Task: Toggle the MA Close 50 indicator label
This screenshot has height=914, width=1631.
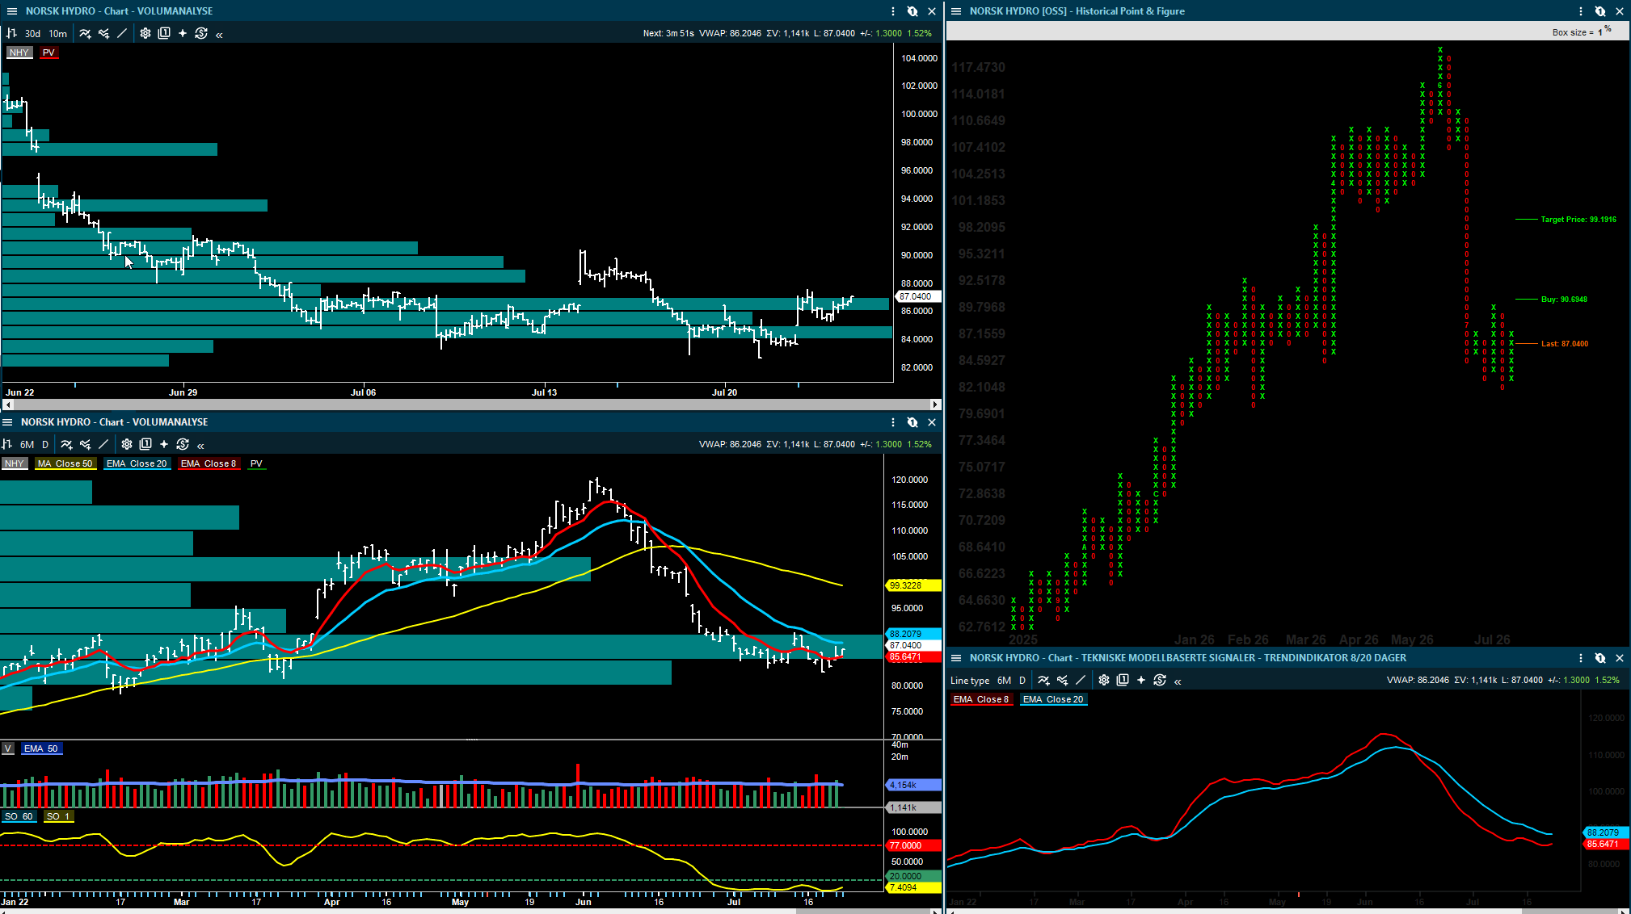Action: [65, 463]
